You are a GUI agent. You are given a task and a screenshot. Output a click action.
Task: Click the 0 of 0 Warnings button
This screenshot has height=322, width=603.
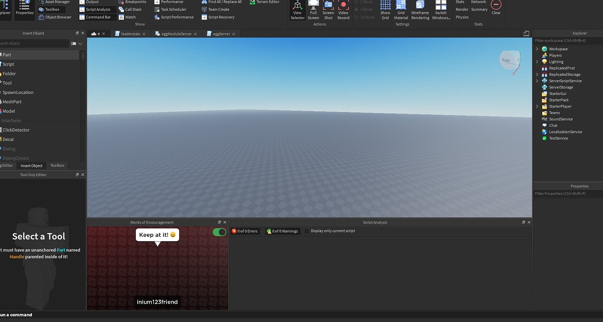(282, 231)
